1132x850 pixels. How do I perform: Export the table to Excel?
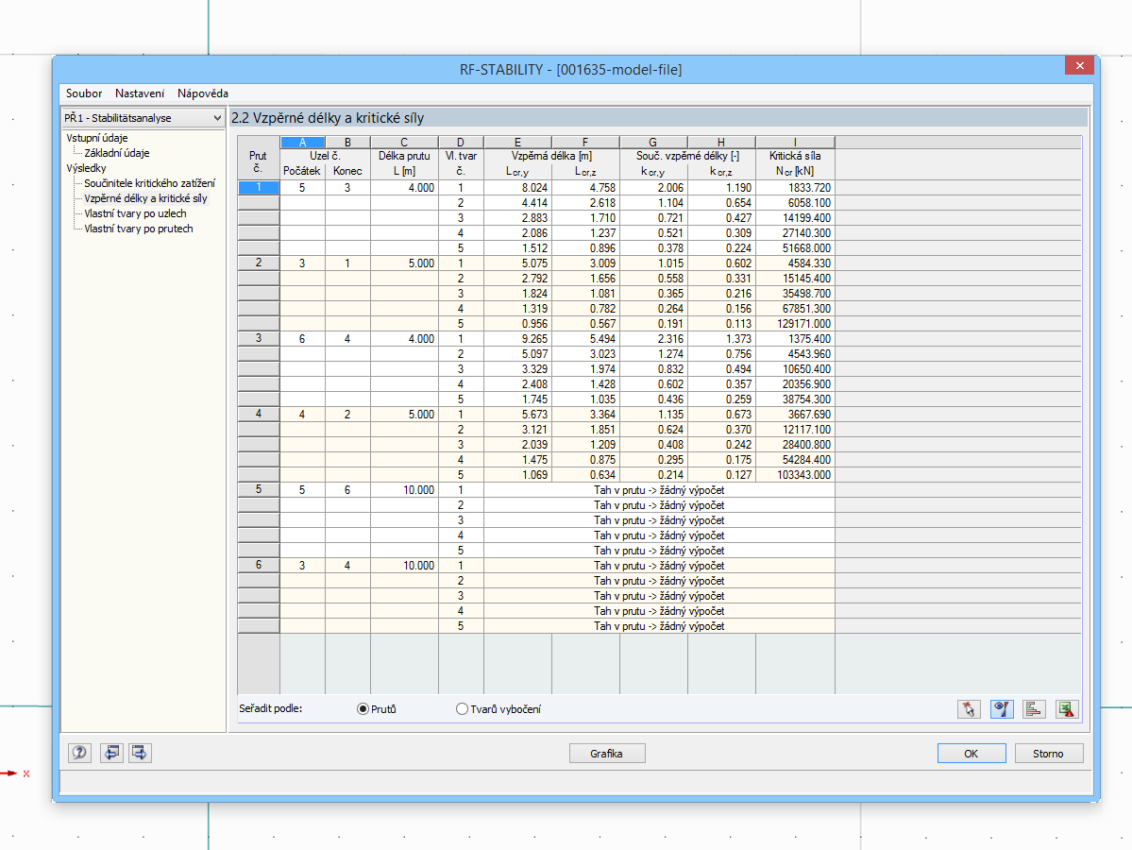(1067, 709)
